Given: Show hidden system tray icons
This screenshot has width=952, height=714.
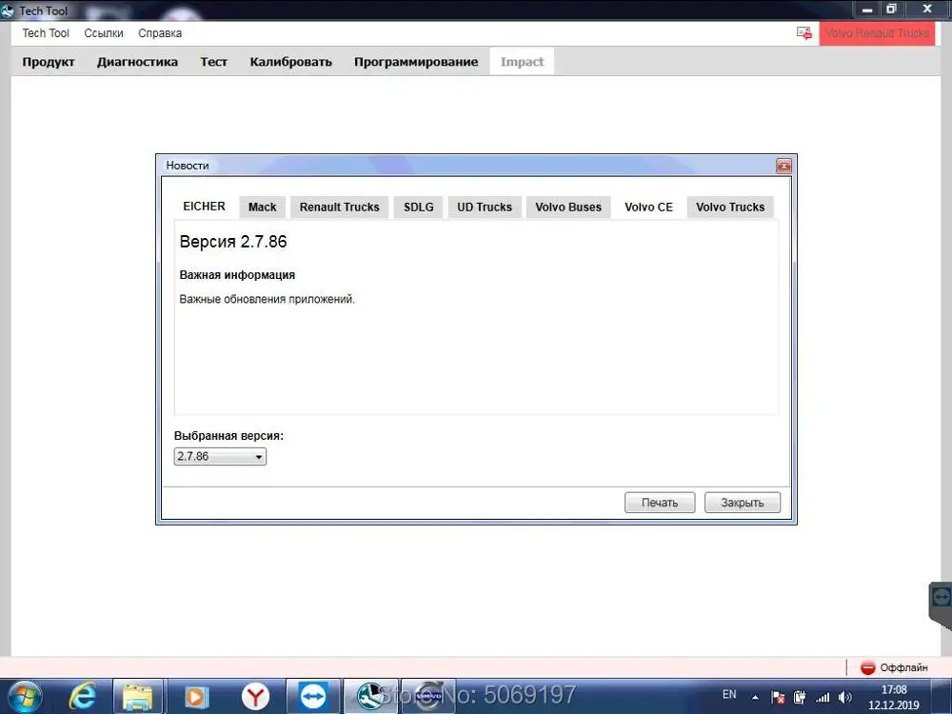Looking at the screenshot, I should pyautogui.click(x=755, y=697).
